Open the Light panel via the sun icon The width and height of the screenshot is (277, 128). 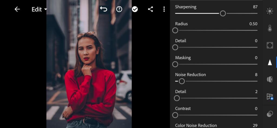click(270, 11)
